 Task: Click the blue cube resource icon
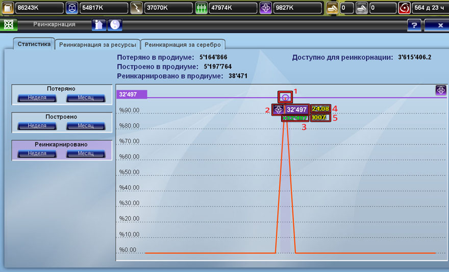pyautogui.click(x=72, y=8)
